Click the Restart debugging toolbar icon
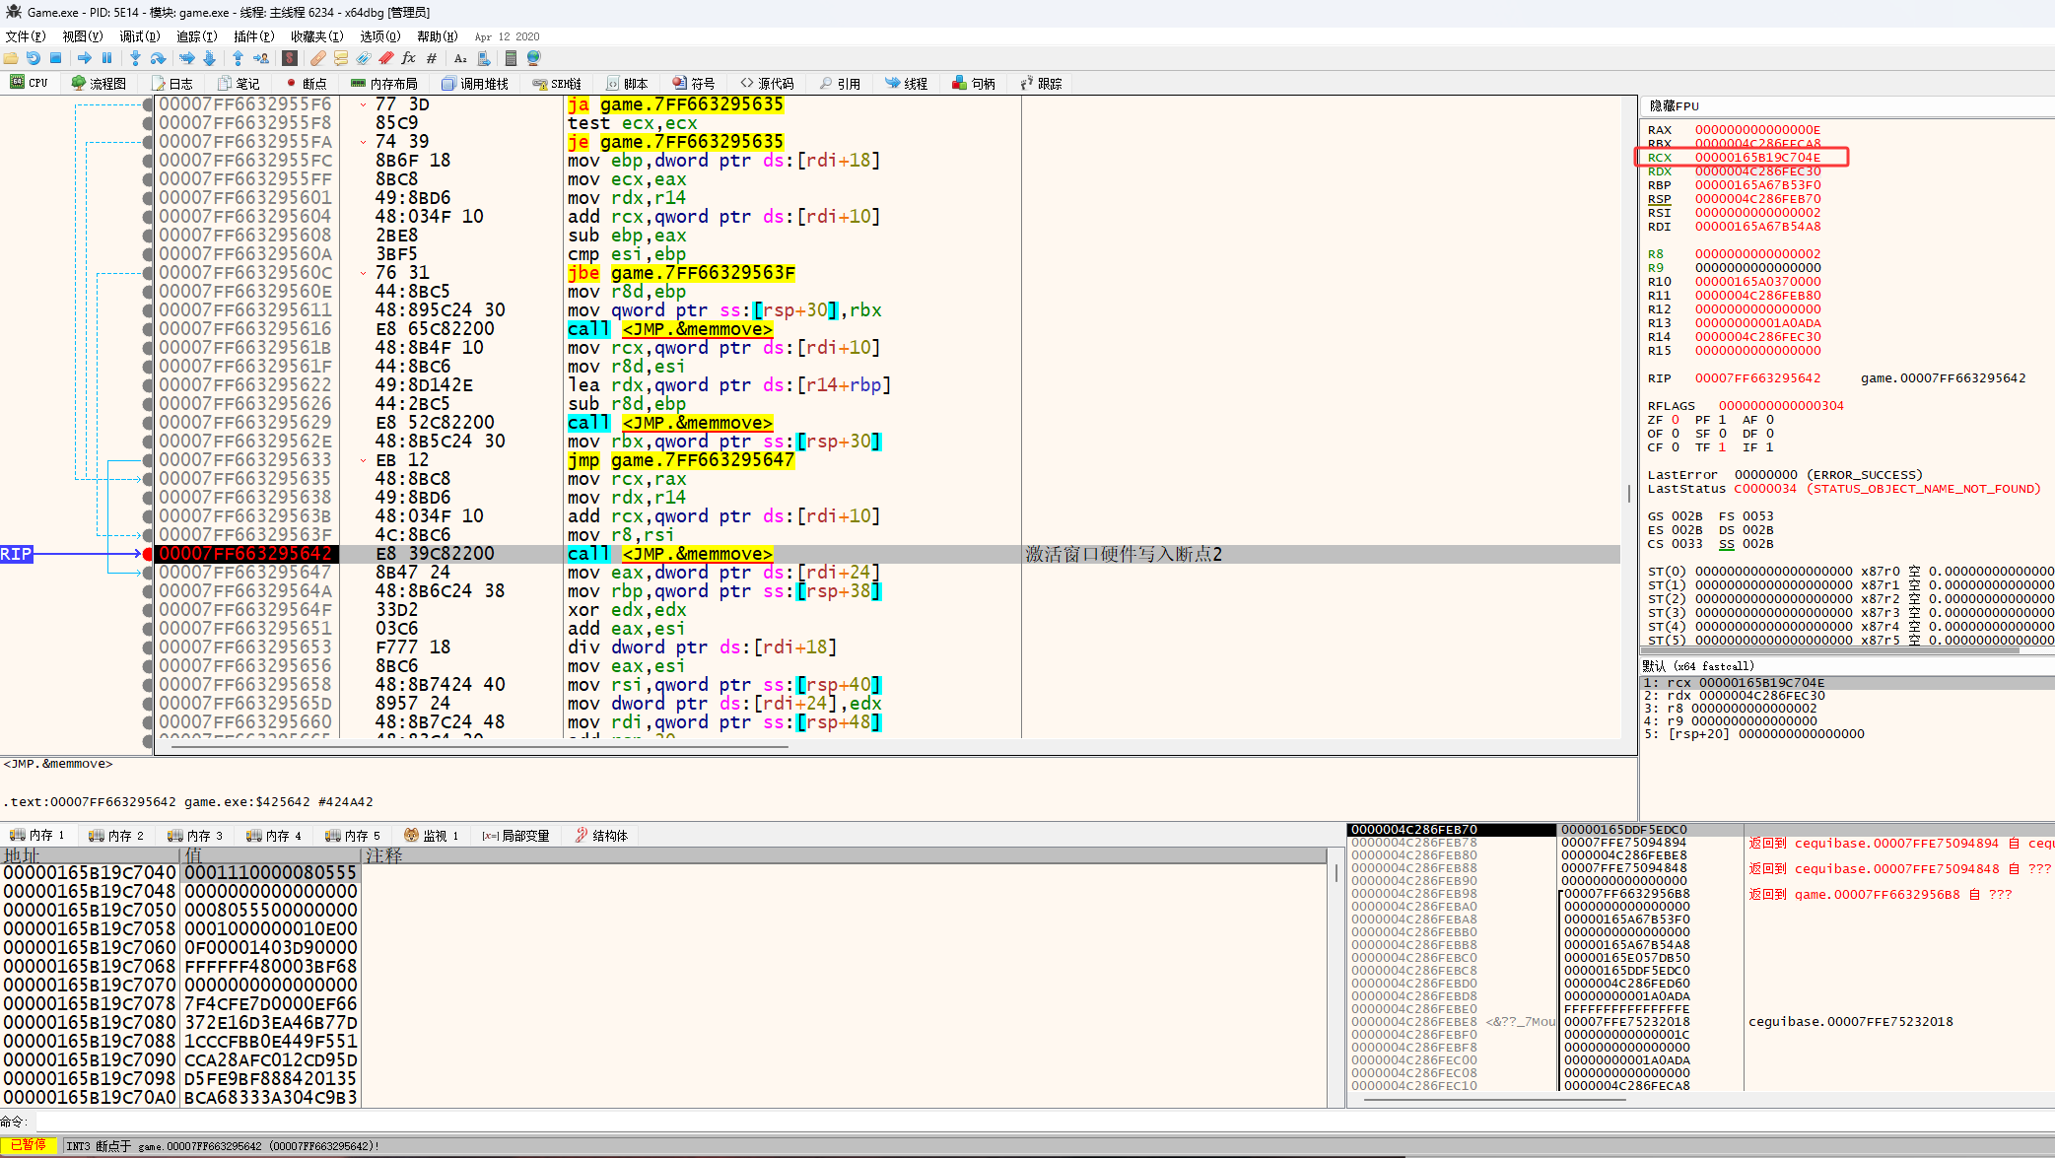This screenshot has height=1158, width=2055. 34,58
